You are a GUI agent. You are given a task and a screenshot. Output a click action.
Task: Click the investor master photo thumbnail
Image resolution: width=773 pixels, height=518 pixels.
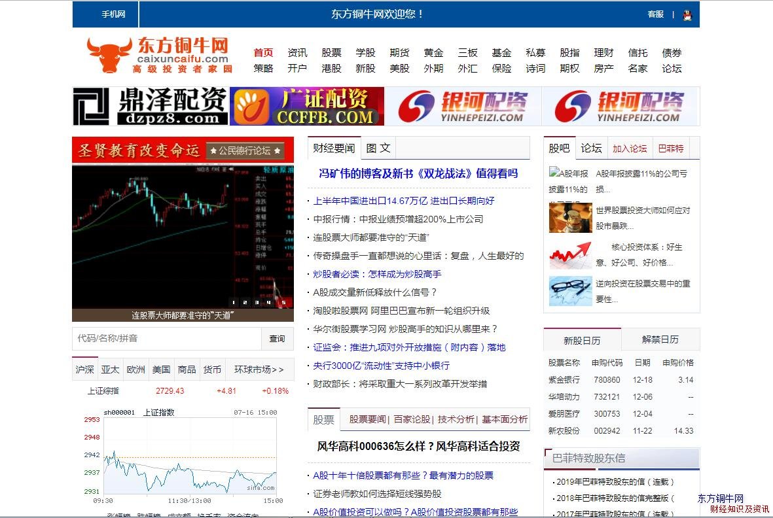[570, 218]
